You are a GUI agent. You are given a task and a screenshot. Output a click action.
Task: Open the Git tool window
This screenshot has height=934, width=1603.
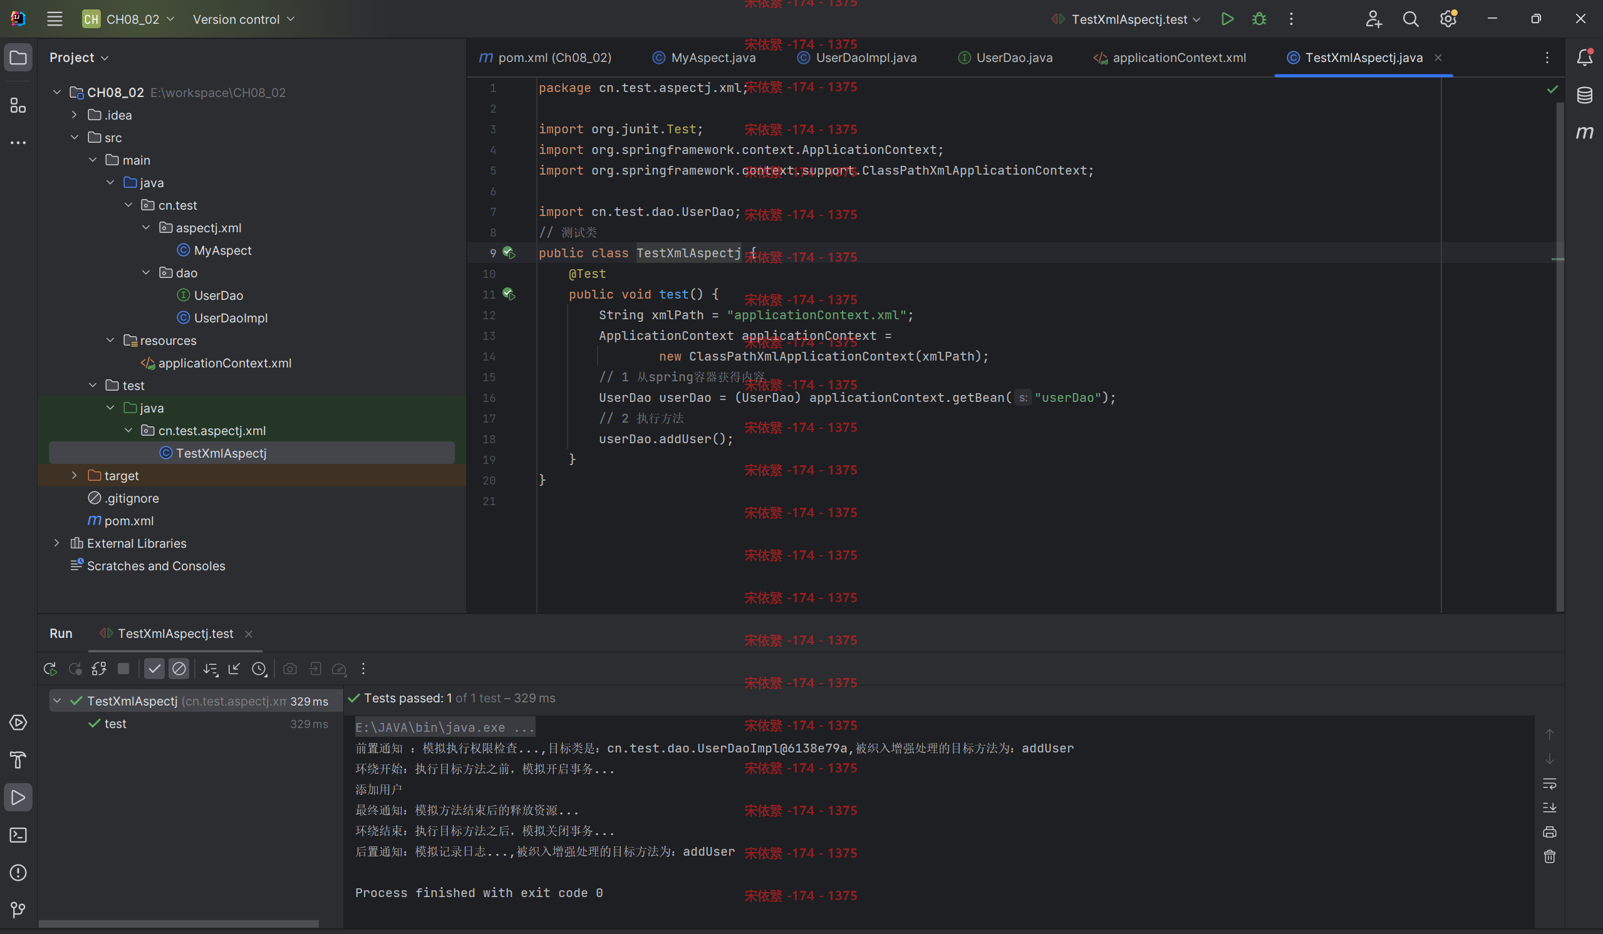click(18, 910)
